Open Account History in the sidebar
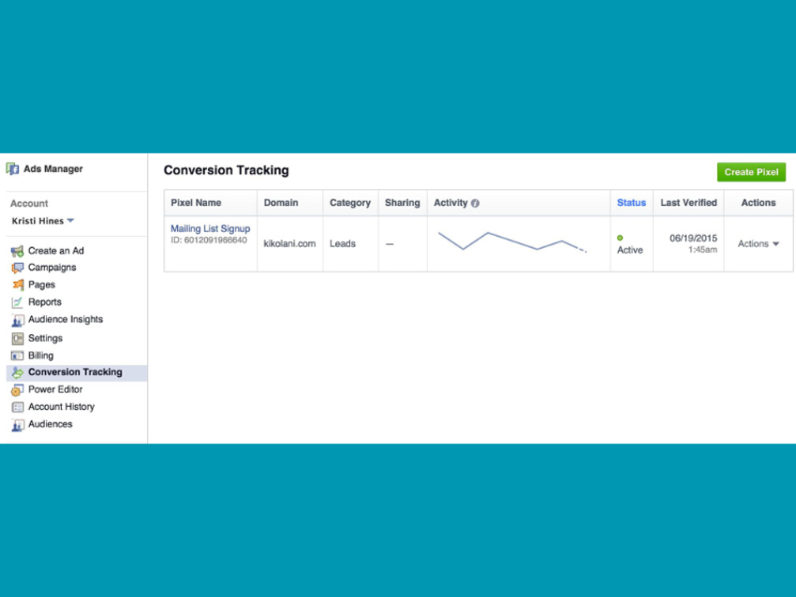The width and height of the screenshot is (796, 597). (62, 406)
